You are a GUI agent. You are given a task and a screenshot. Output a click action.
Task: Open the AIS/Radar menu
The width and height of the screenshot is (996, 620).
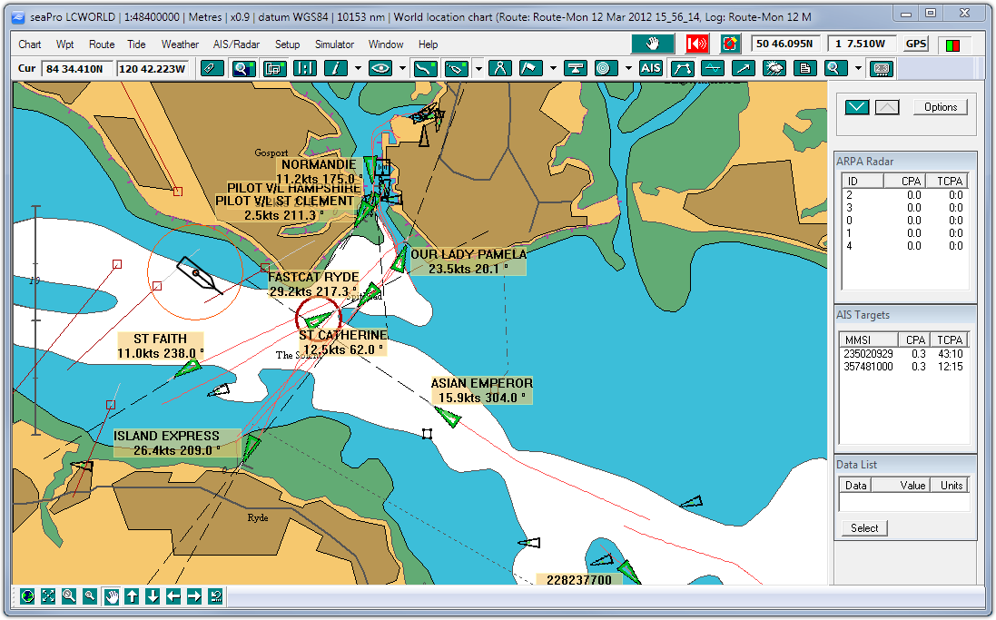pos(236,44)
